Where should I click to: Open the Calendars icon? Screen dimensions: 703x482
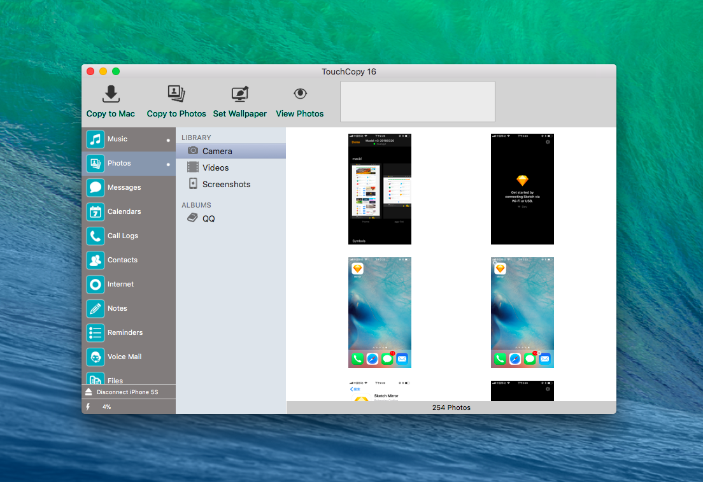[x=96, y=211]
